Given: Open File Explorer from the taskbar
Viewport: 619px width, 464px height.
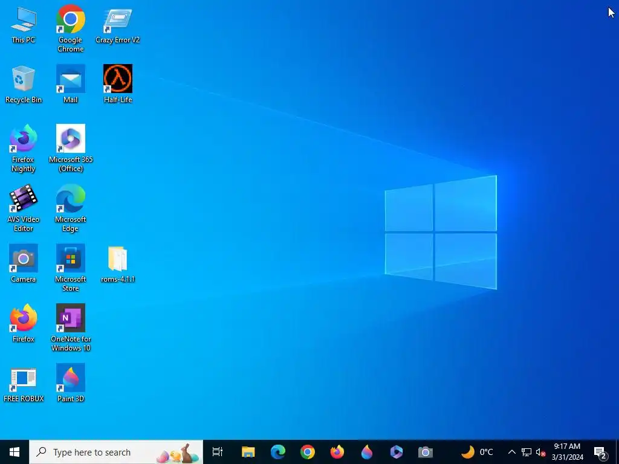Looking at the screenshot, I should pos(248,452).
